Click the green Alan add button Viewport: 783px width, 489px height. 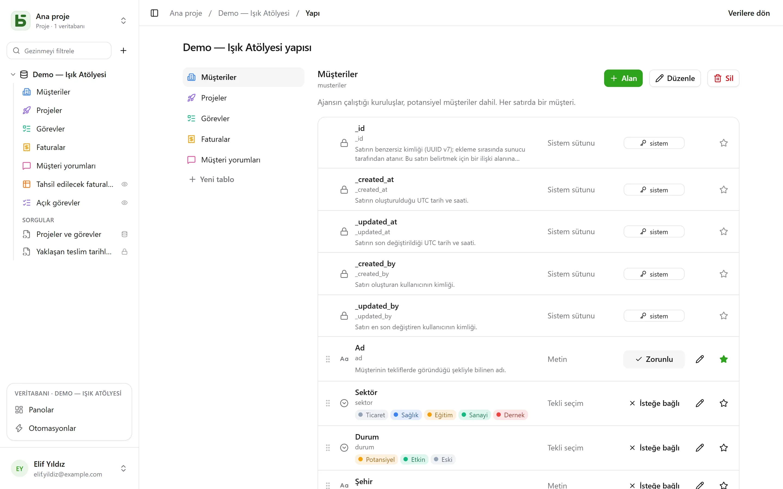click(623, 78)
